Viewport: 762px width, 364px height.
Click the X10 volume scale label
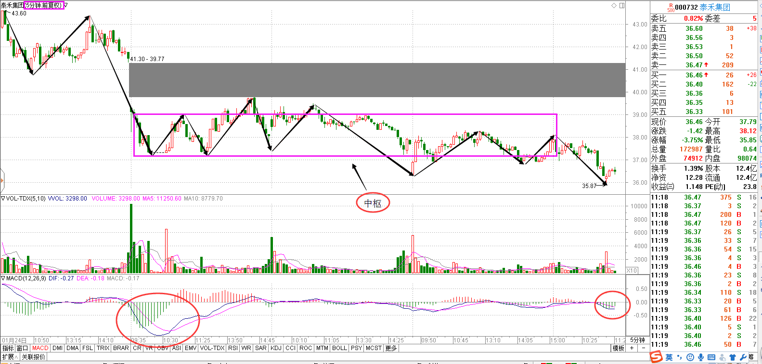(x=632, y=271)
